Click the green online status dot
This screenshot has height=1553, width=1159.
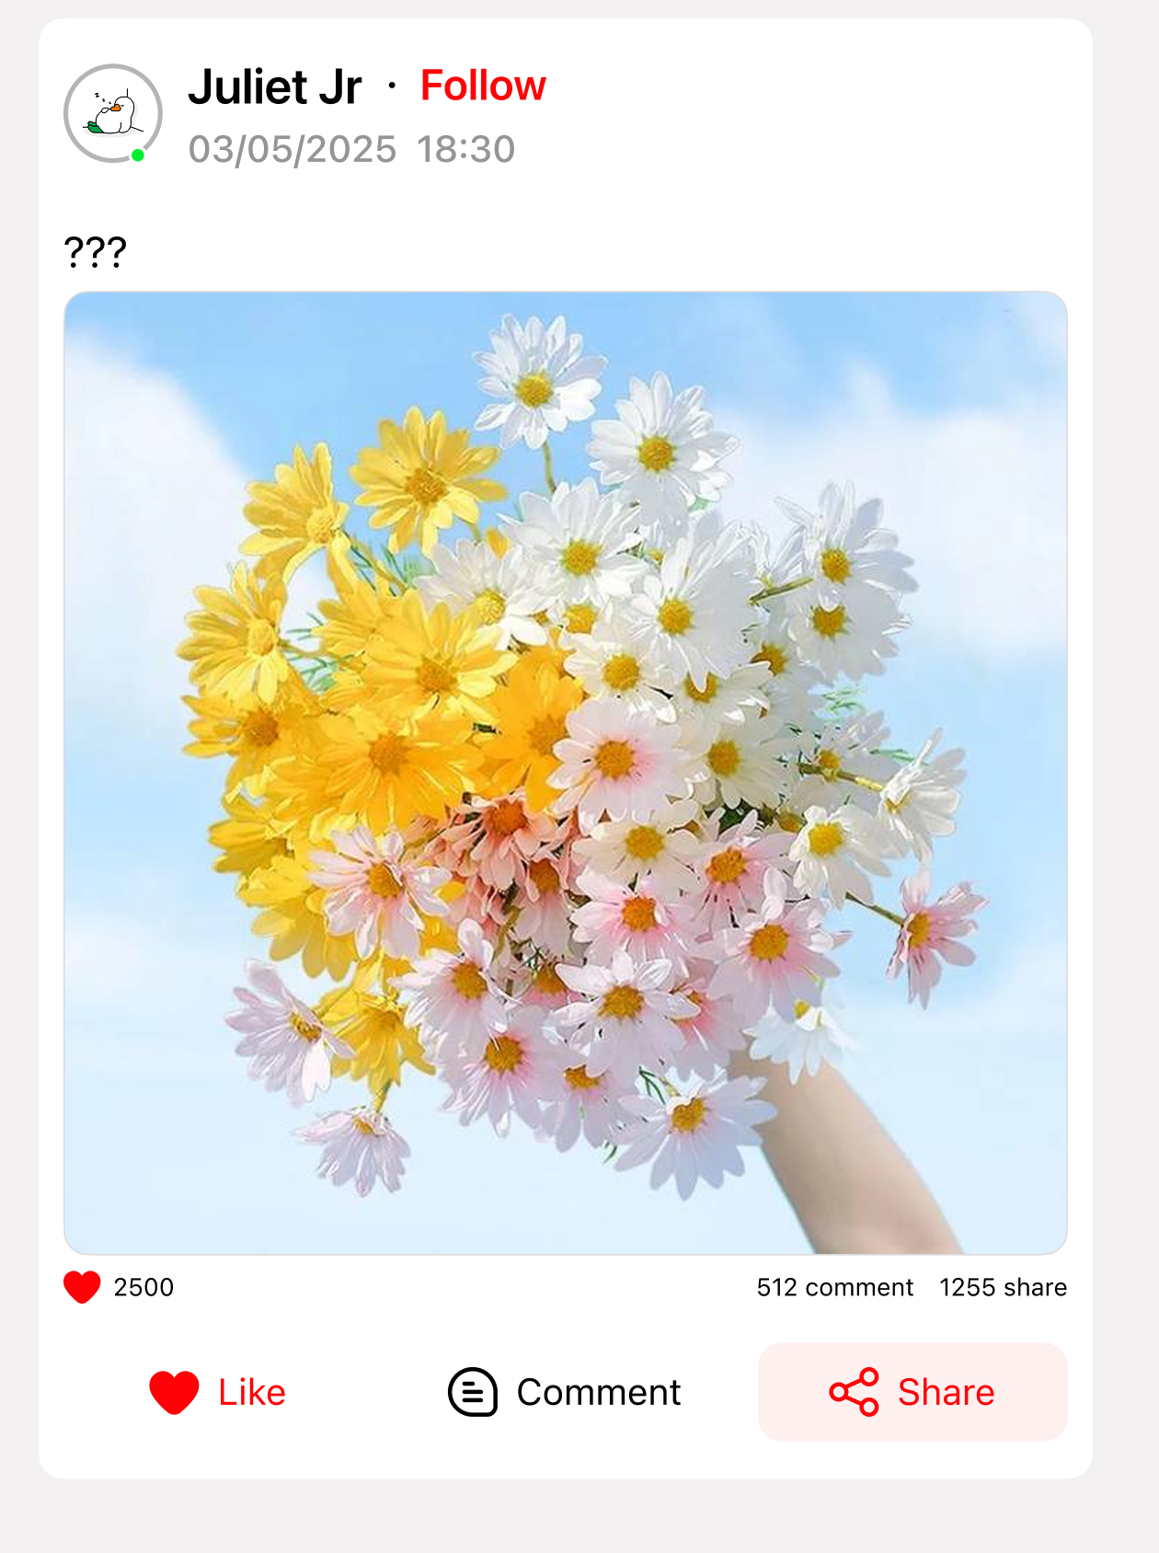pyautogui.click(x=138, y=155)
